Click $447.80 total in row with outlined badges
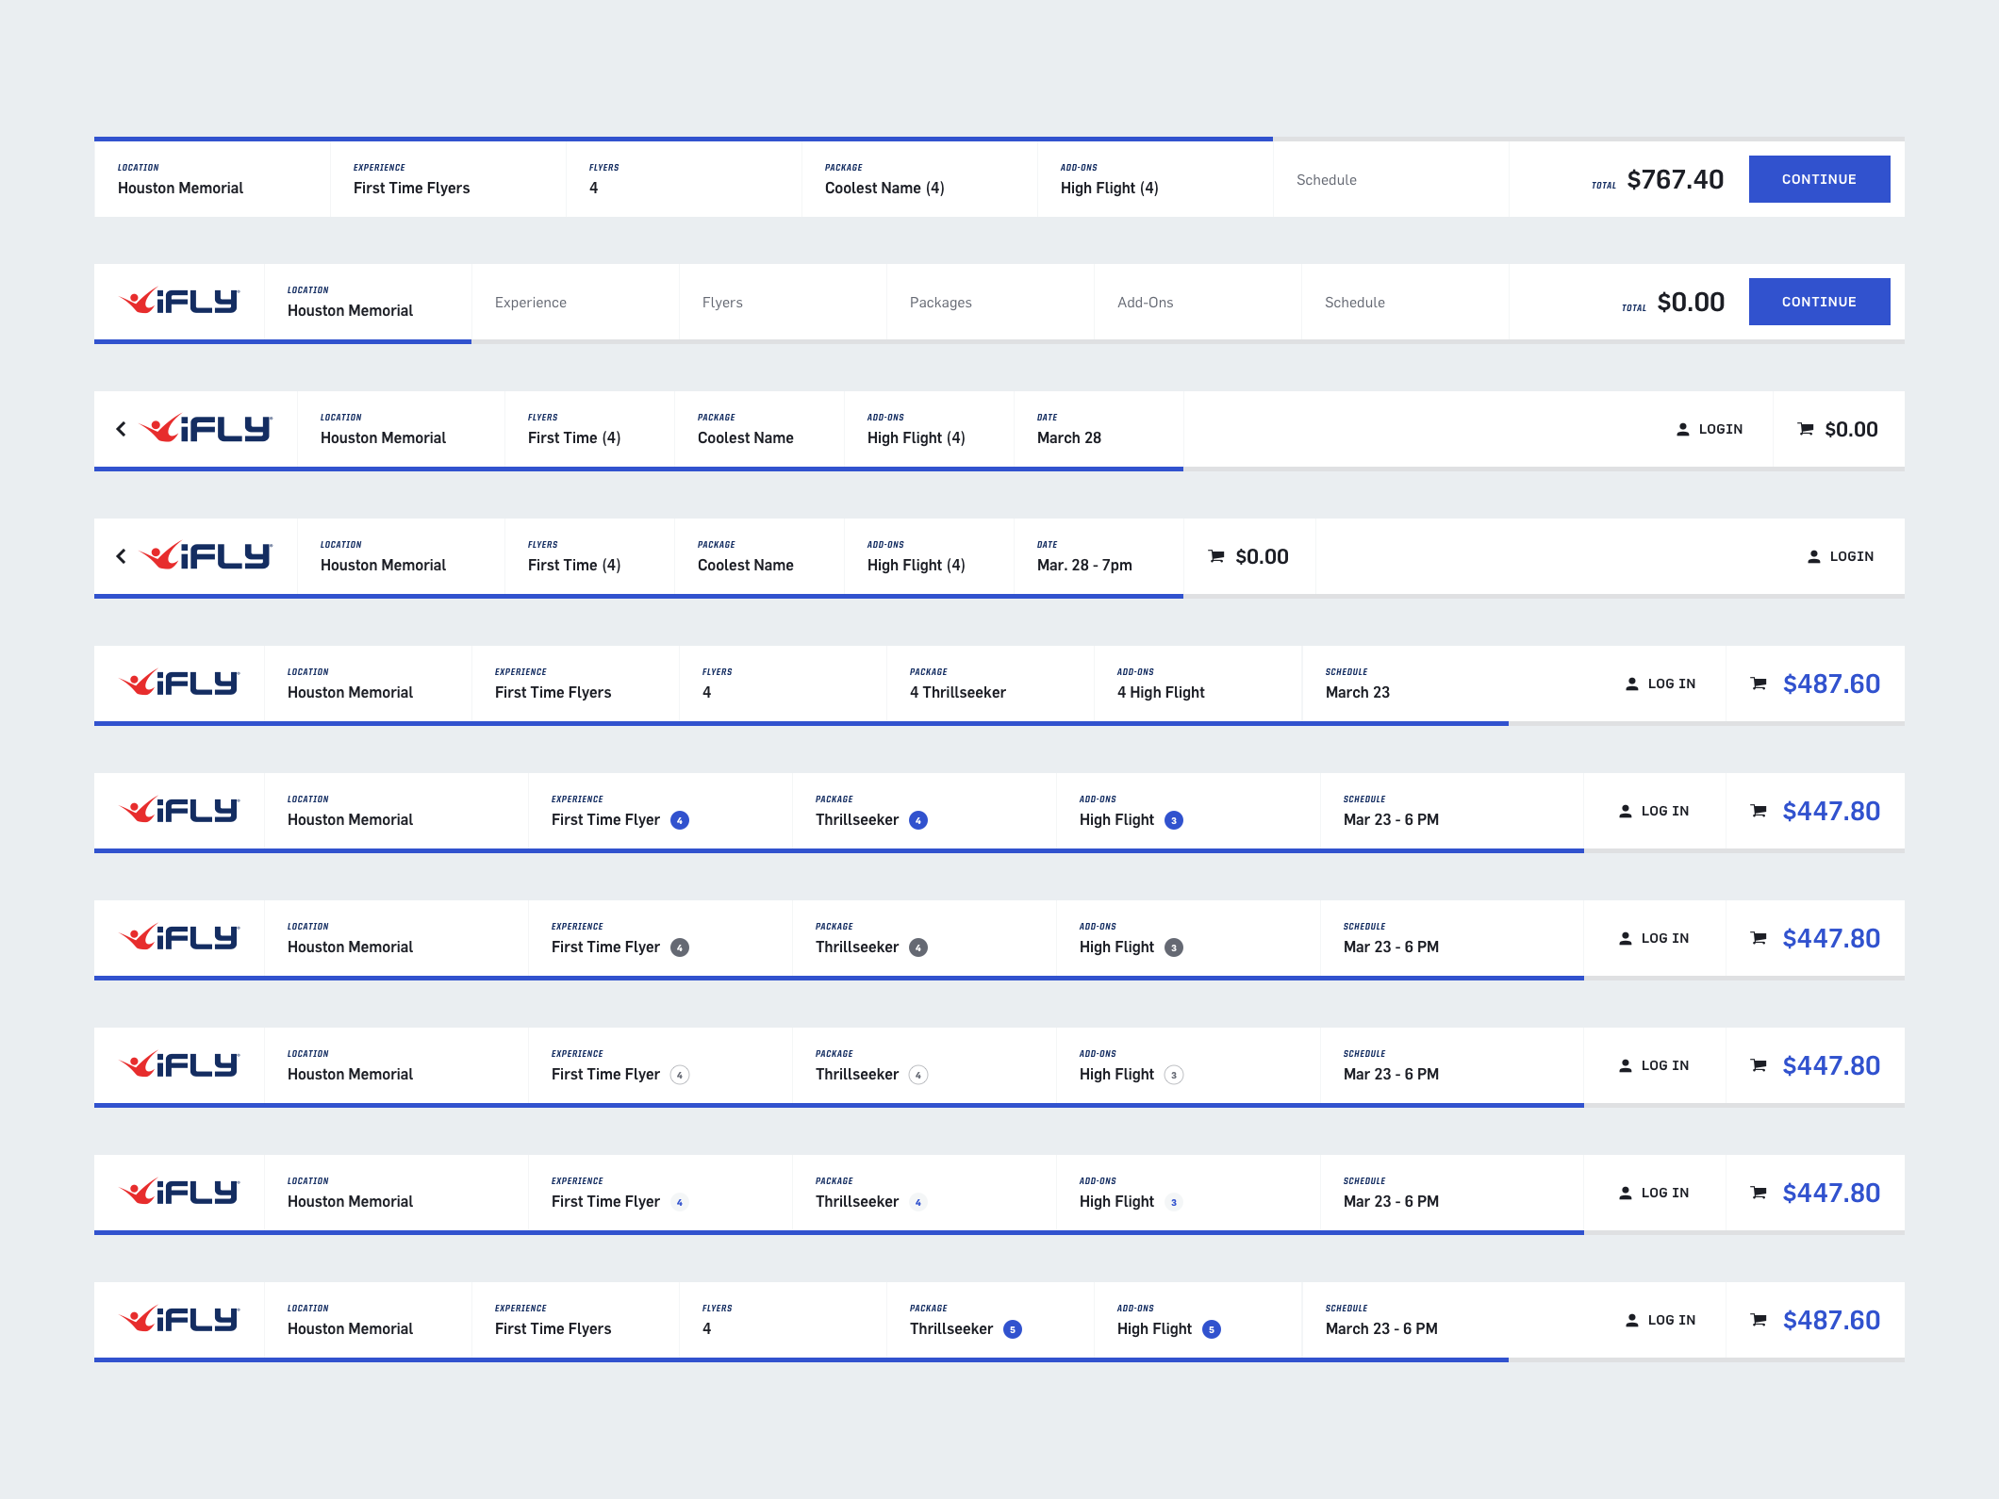Screen dimensions: 1999x1499 coord(1831,1065)
